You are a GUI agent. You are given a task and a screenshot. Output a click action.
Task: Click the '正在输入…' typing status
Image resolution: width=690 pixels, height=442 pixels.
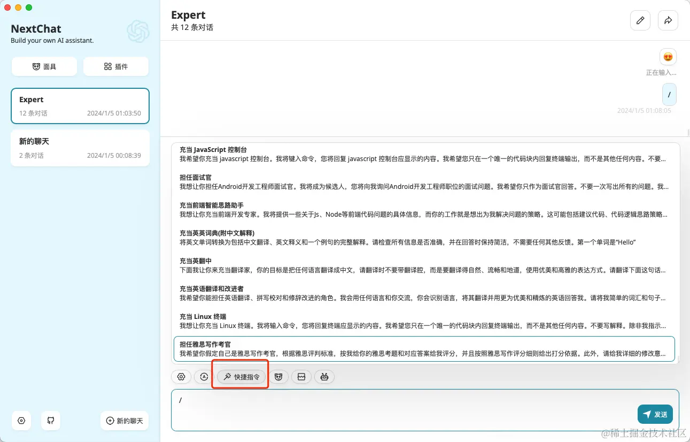pyautogui.click(x=661, y=72)
